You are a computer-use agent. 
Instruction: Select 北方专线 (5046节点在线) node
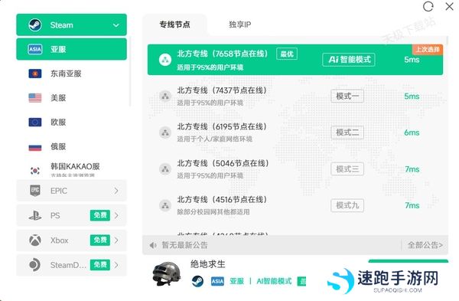pyautogui.click(x=295, y=169)
